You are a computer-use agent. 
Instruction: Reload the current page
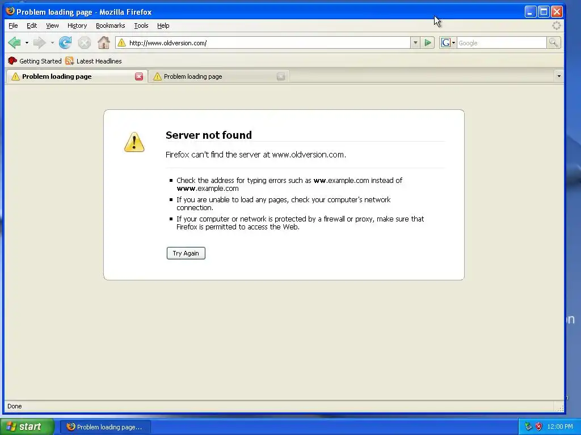66,43
